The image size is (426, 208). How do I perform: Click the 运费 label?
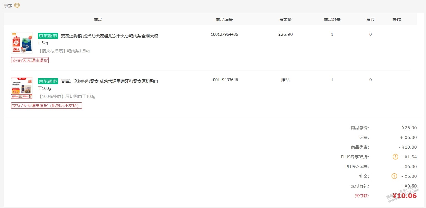[x=364, y=138]
